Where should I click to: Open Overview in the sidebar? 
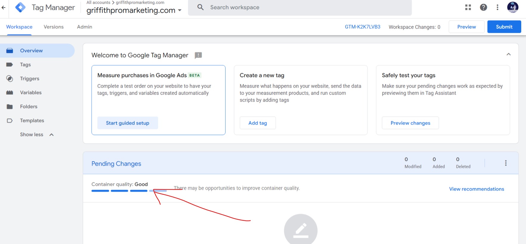tap(37, 51)
